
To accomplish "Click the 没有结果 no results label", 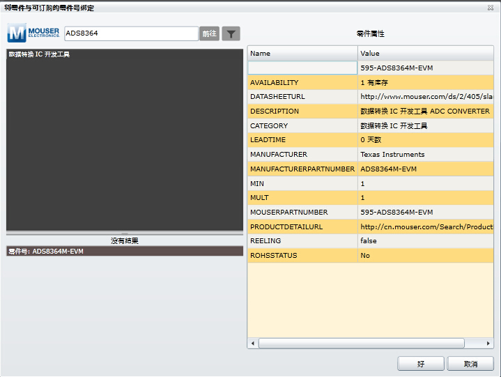I will click(x=125, y=241).
